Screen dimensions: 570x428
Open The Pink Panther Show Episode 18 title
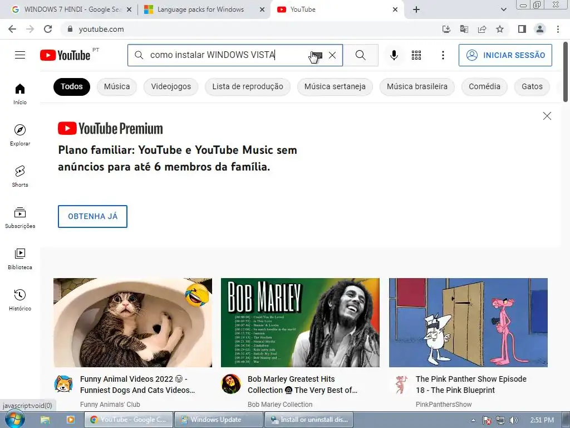click(x=471, y=385)
